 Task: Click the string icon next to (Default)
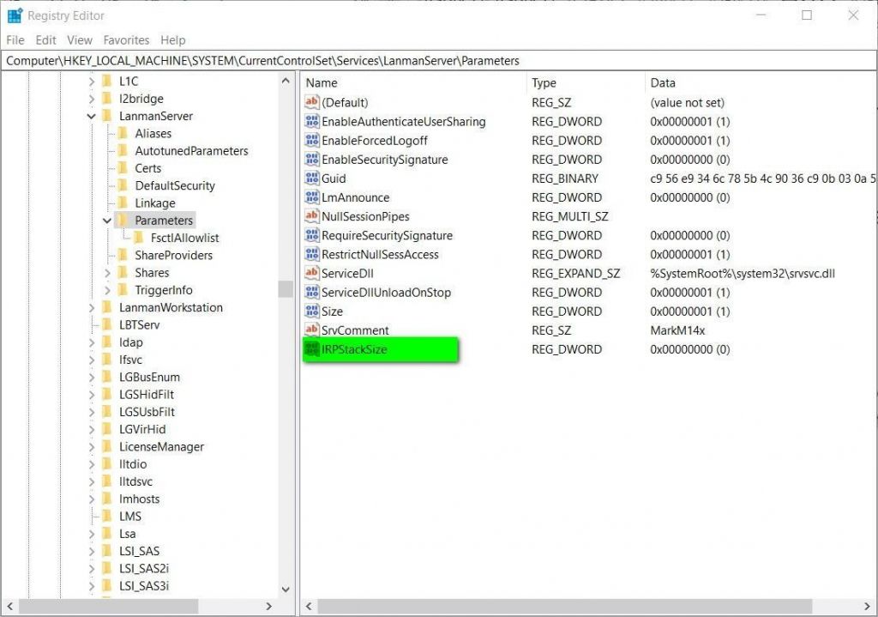point(313,102)
